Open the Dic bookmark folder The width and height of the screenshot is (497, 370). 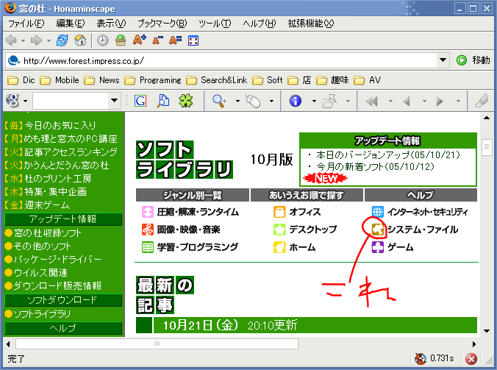click(21, 80)
